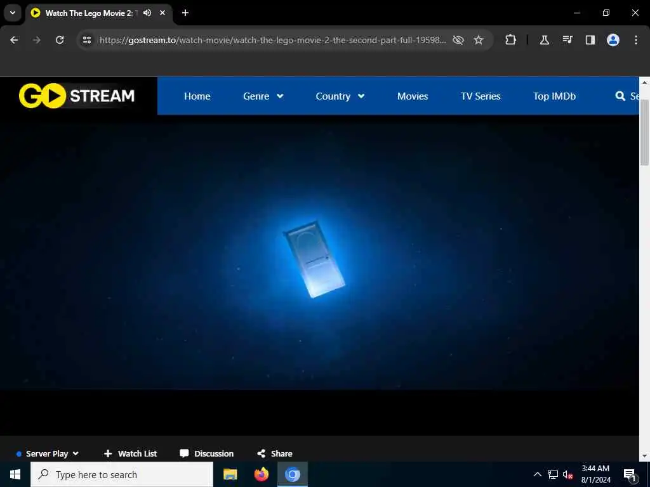
Task: Go to TV Series section
Action: 481,96
